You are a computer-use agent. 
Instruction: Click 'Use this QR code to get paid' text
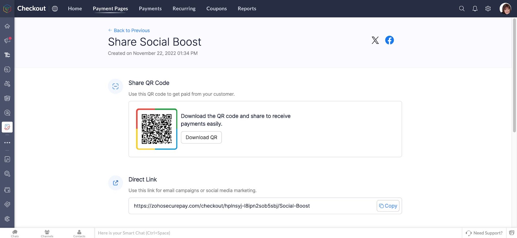pyautogui.click(x=182, y=94)
